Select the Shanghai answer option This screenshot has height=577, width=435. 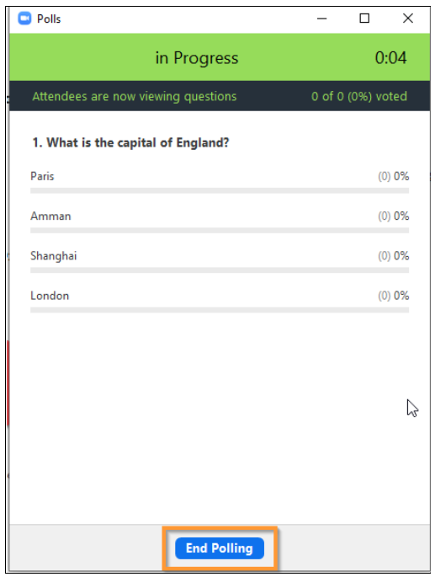click(x=54, y=256)
